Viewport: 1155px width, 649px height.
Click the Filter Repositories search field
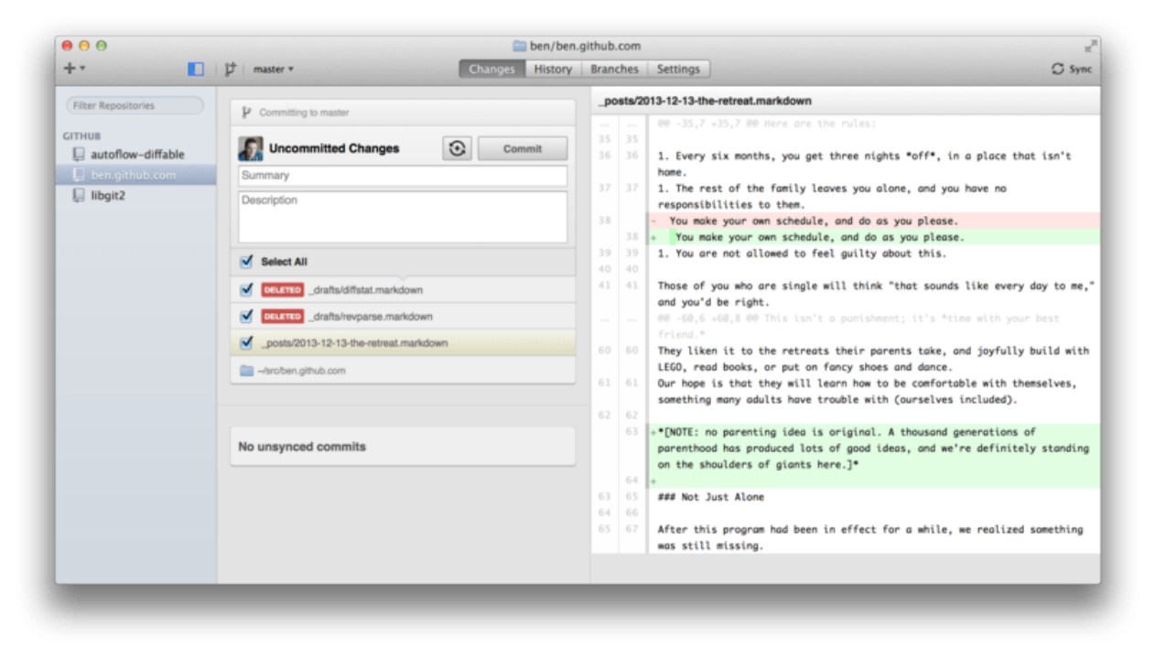coord(135,105)
